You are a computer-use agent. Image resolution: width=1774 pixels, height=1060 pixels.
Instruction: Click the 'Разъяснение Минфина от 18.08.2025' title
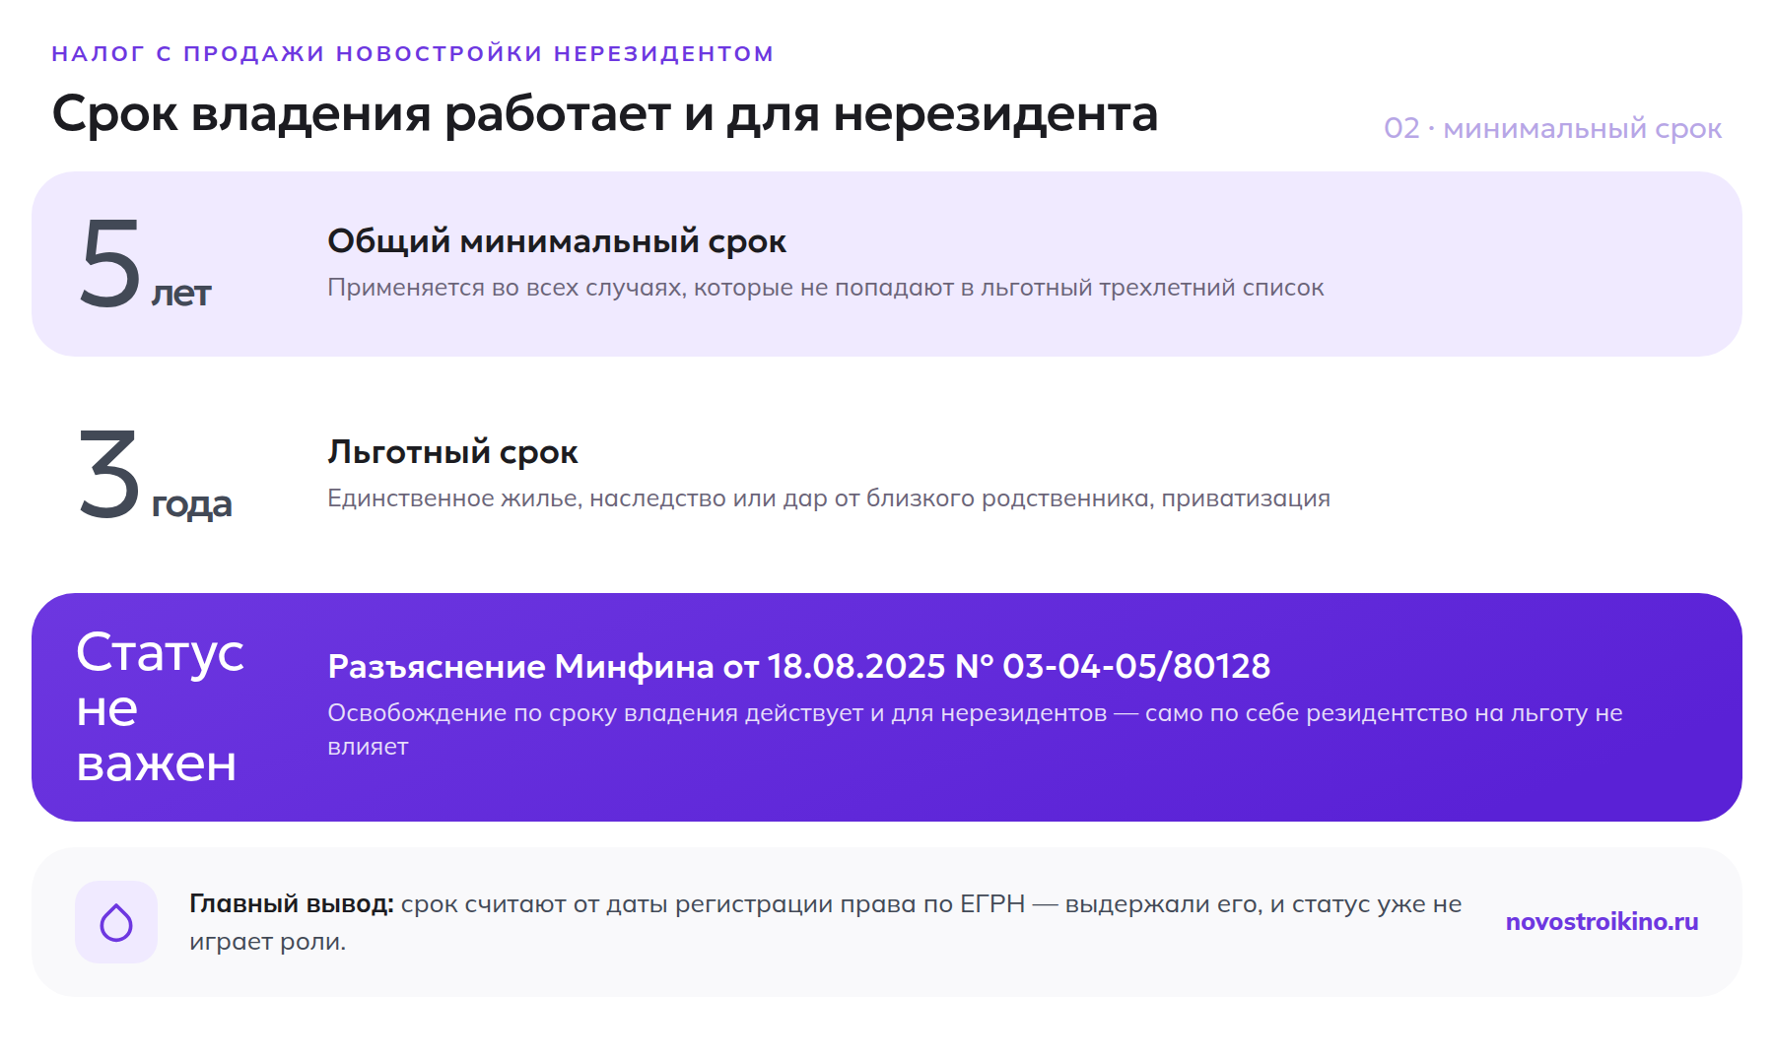click(x=798, y=666)
